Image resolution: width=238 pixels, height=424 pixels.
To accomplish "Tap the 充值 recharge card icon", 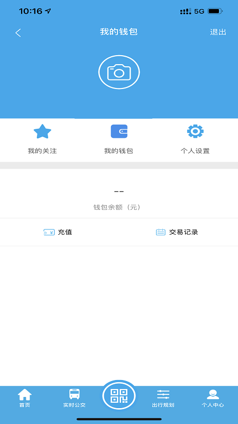I will [x=49, y=232].
